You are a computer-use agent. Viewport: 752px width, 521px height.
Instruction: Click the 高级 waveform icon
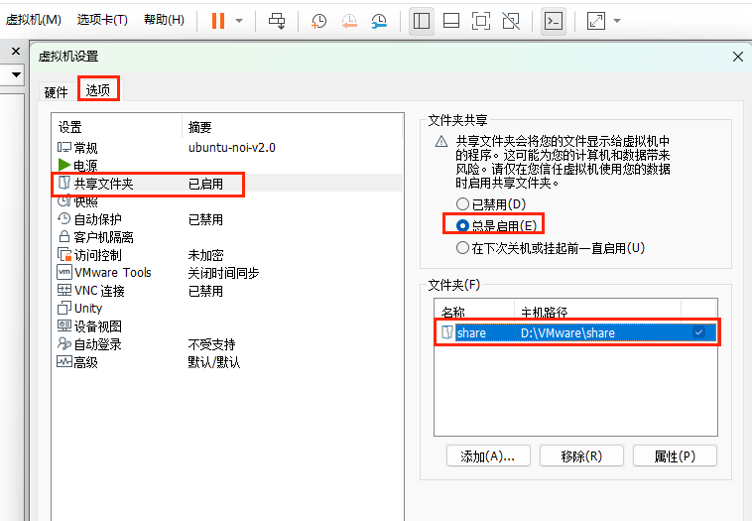pyautogui.click(x=64, y=362)
